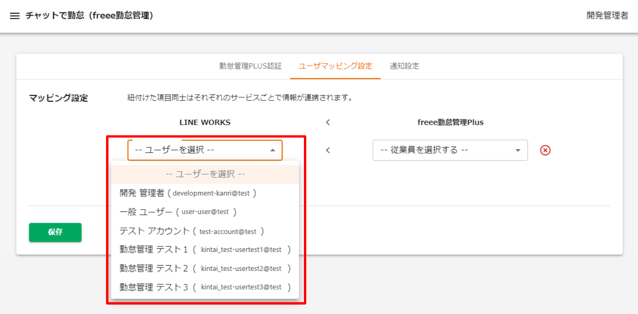
Task: Select the ユーザマッピング設定 tab
Action: [335, 66]
